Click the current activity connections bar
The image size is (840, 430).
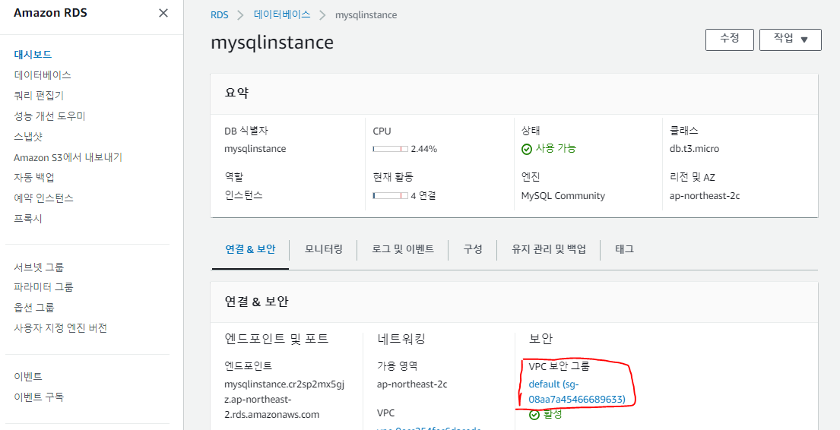390,195
